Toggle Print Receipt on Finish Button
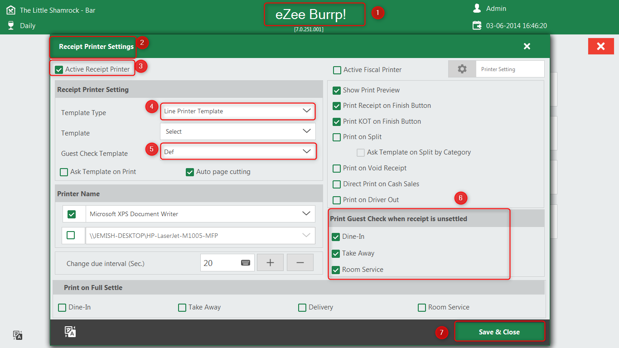The width and height of the screenshot is (619, 348). (337, 106)
